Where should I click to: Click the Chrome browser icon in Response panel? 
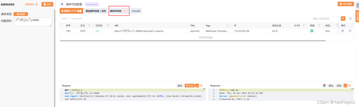tap(325, 86)
